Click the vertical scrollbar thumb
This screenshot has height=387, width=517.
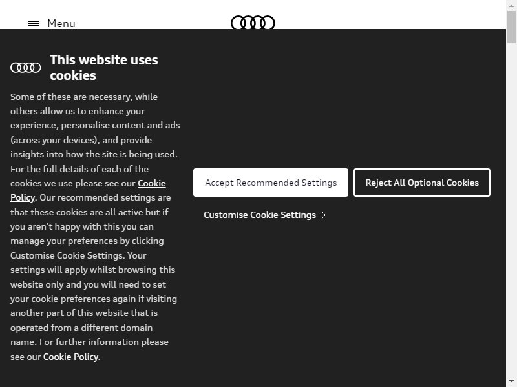(x=511, y=27)
